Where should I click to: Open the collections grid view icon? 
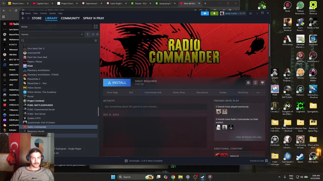96,27
